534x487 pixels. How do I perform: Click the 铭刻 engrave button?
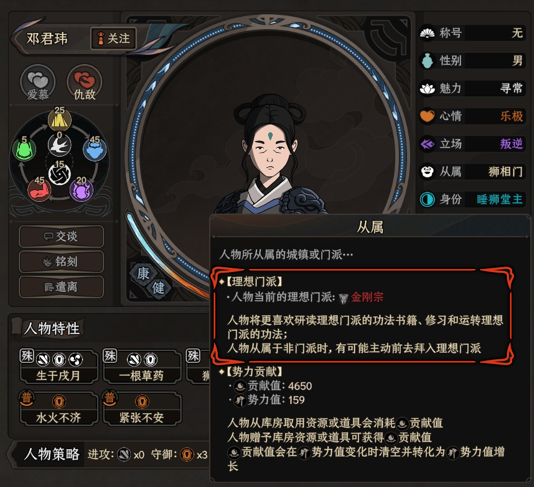click(x=61, y=262)
